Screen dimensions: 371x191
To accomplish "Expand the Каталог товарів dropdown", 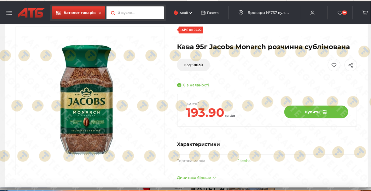I will pyautogui.click(x=79, y=13).
